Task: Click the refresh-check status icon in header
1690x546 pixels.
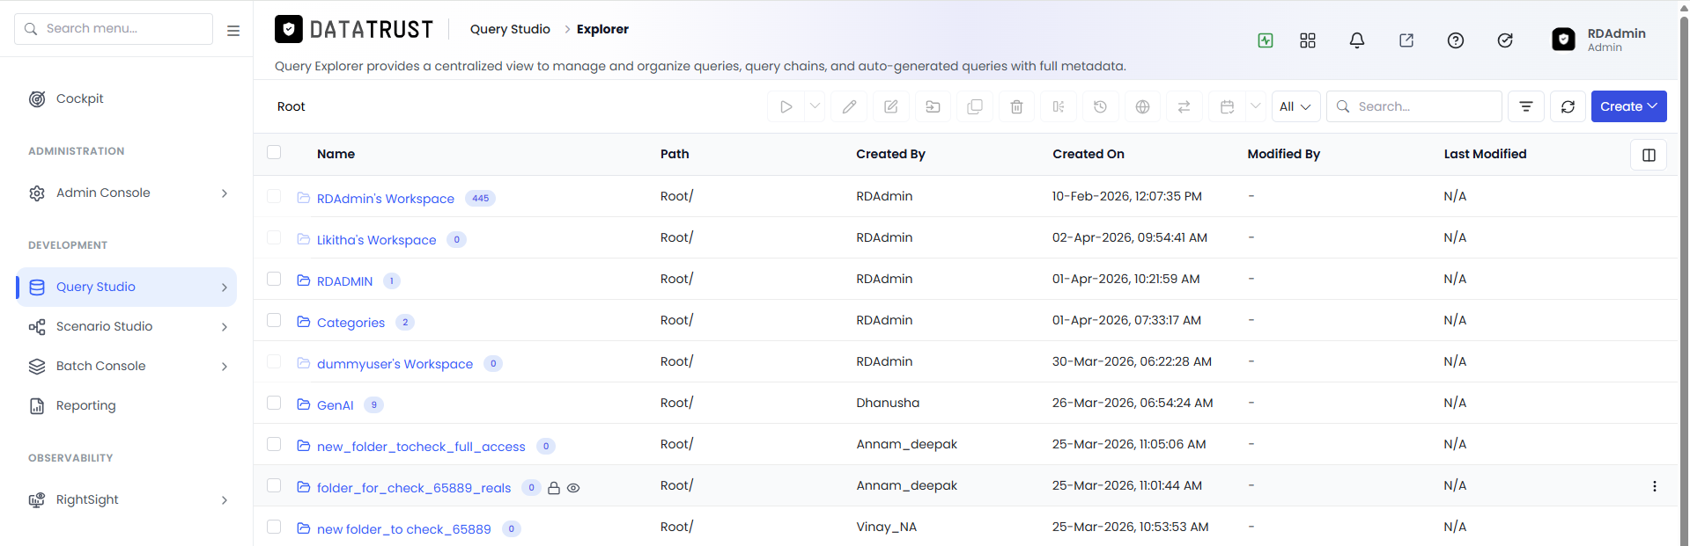Action: [1505, 40]
